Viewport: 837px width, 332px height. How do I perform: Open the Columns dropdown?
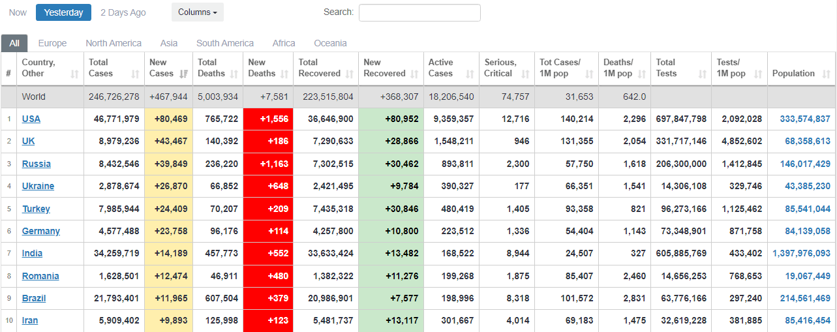[x=198, y=12]
